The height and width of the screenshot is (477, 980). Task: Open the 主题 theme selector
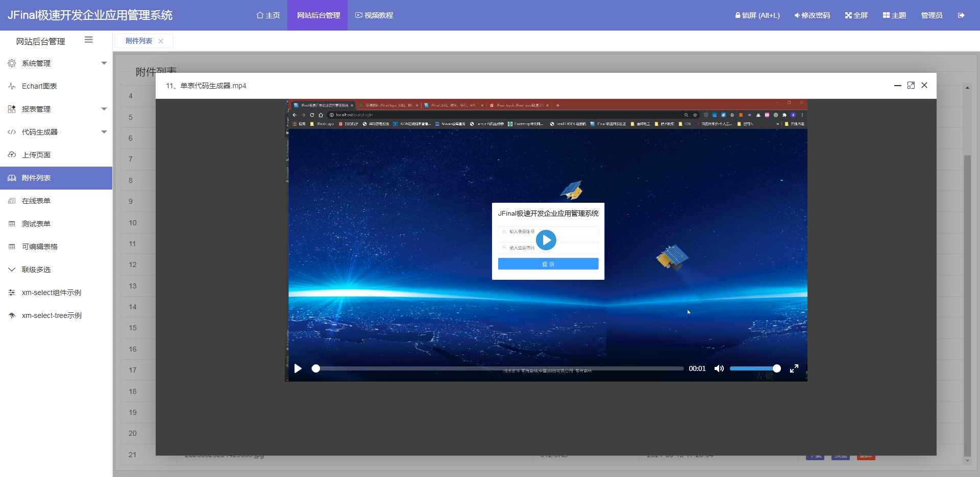(894, 15)
